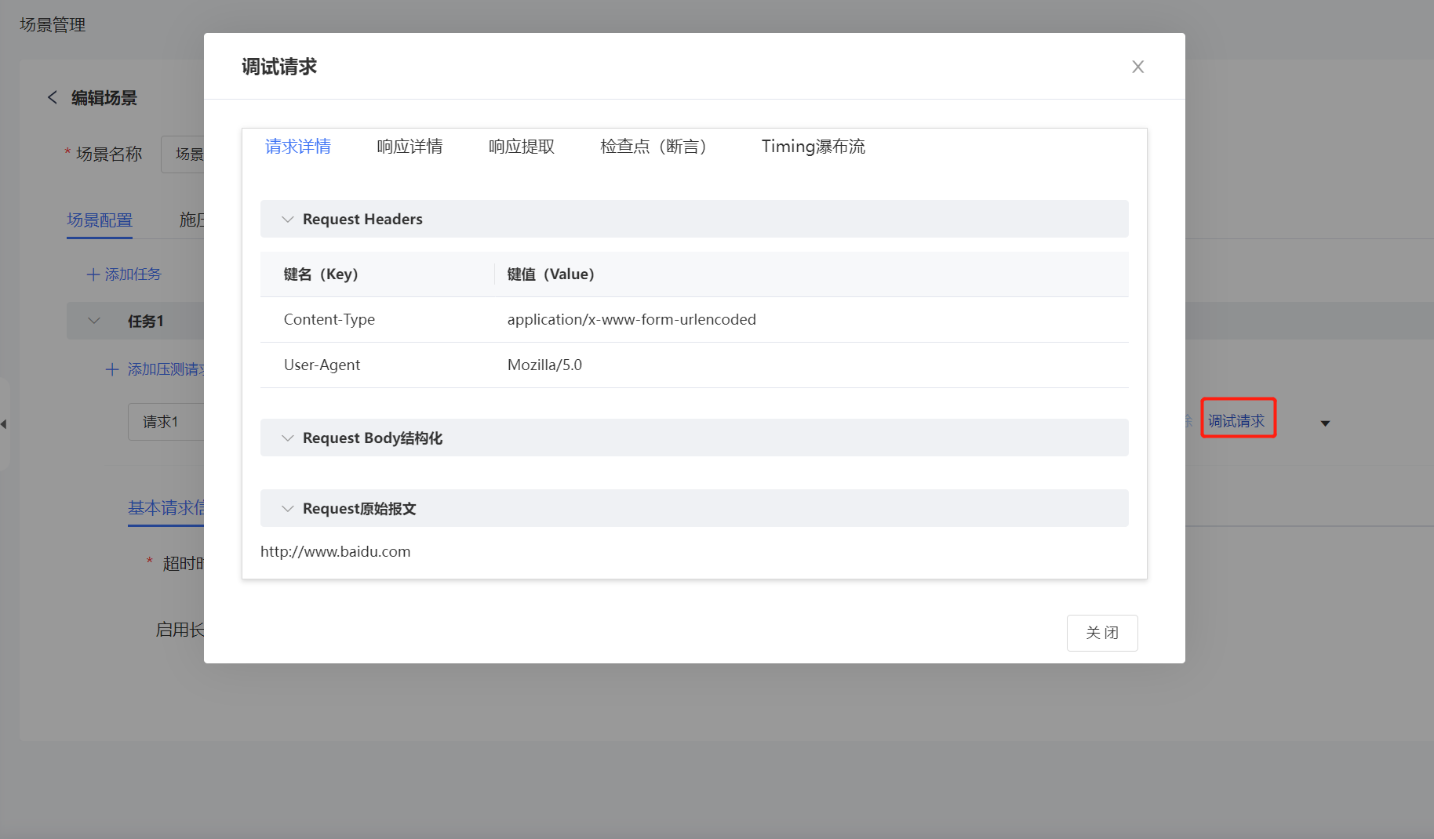
Task: Select the 场景配置 tab
Action: click(100, 220)
